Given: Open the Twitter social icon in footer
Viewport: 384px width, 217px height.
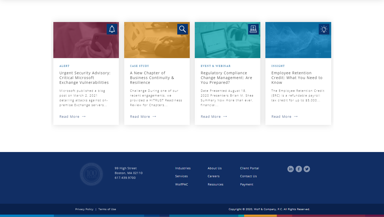Looking at the screenshot, I should click(x=307, y=169).
